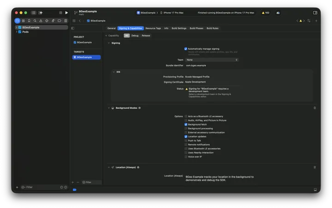
Task: Enable External accessory communication
Action: (x=186, y=132)
